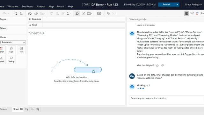The height and width of the screenshot is (115, 204).
Task: Click the Download toolbar icon
Action: coord(108,13)
